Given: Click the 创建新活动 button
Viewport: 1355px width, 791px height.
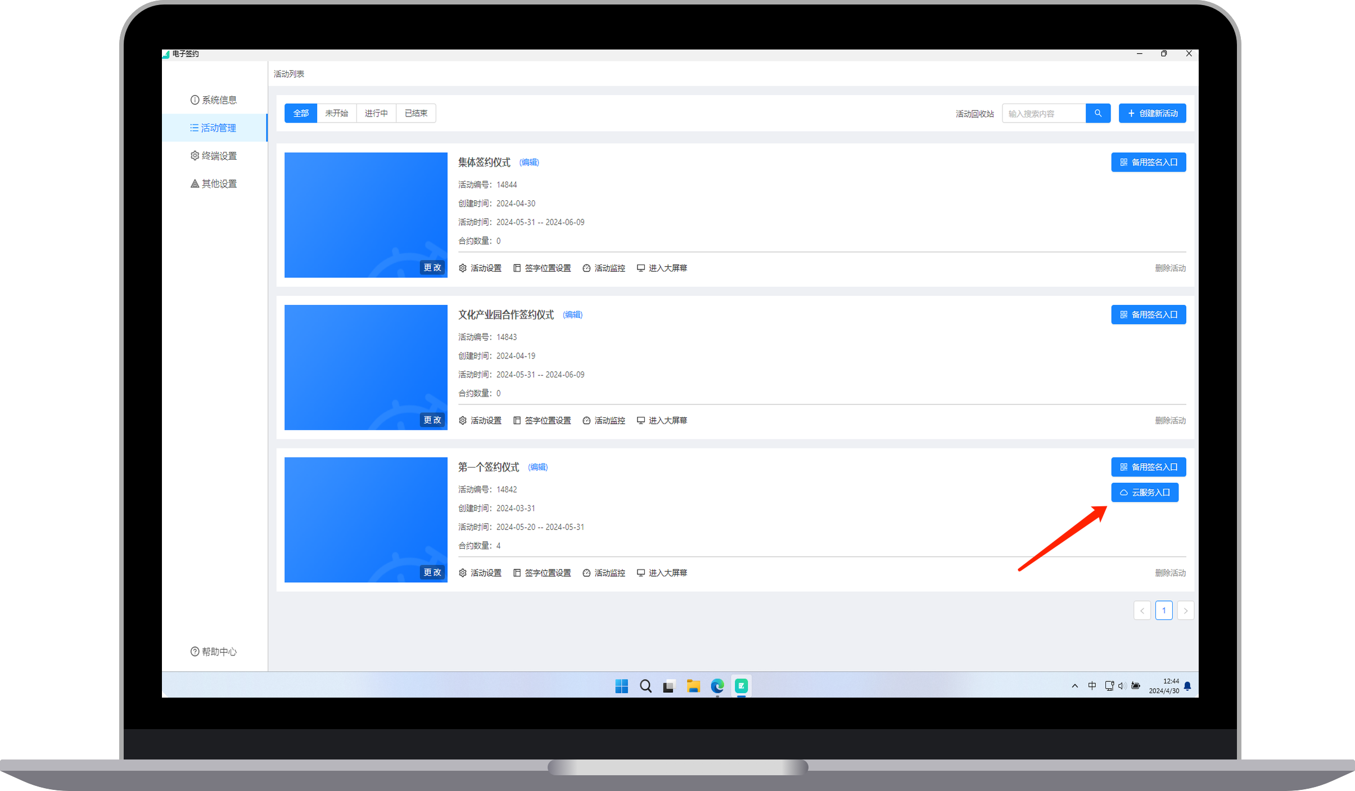Looking at the screenshot, I should point(1153,113).
